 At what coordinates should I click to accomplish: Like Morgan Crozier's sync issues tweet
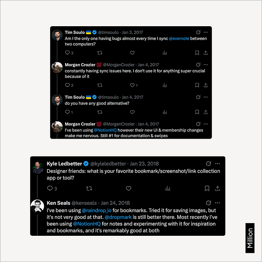(x=132, y=85)
